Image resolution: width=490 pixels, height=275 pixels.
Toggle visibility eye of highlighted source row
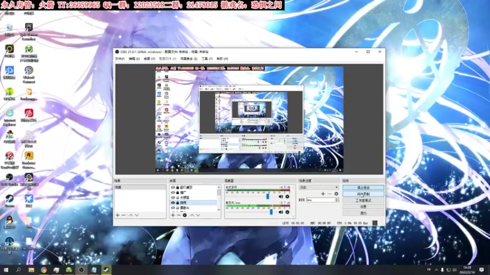(x=173, y=203)
